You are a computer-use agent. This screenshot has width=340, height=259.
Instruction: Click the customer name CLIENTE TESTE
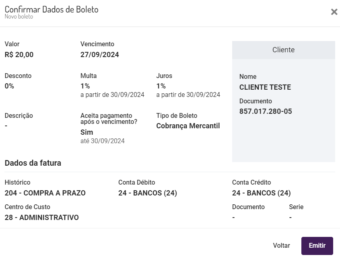pyautogui.click(x=265, y=87)
